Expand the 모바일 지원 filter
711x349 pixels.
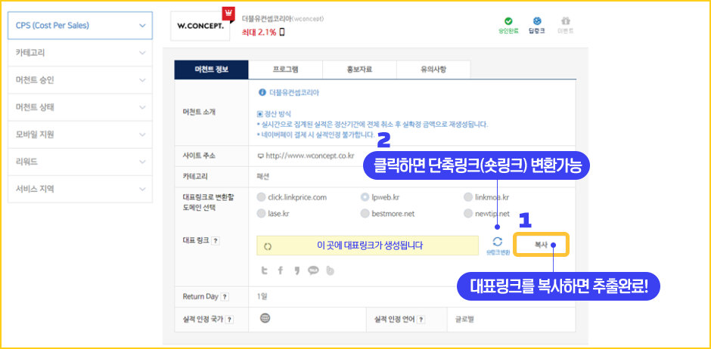[x=80, y=134]
